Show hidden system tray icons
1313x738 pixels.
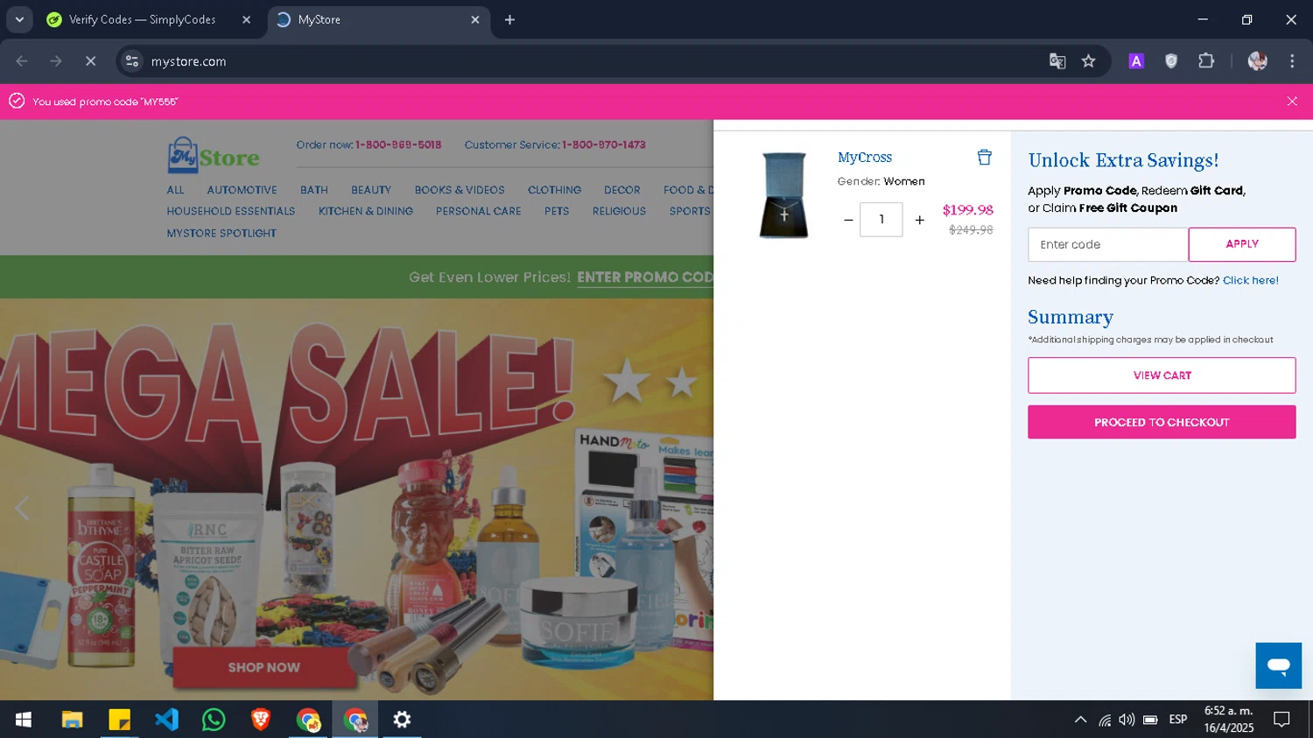tap(1080, 720)
